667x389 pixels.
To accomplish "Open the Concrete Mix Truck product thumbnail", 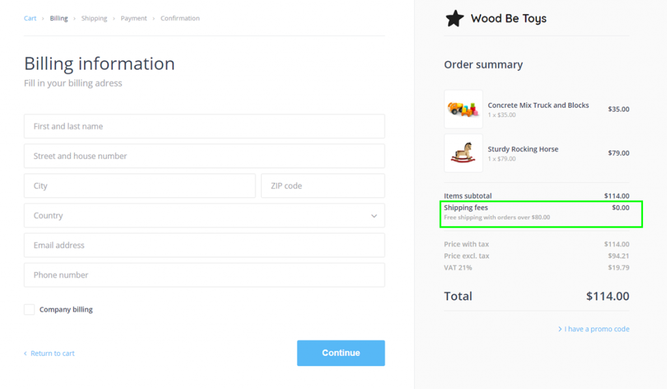I will (x=463, y=109).
